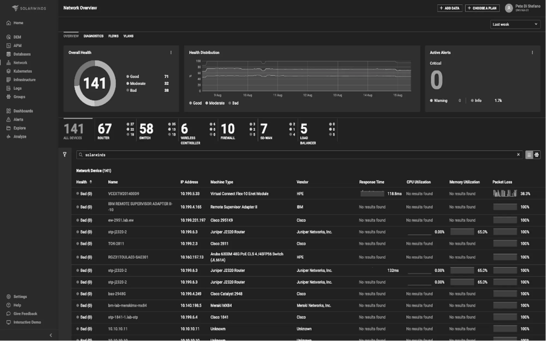Open Settings gear in sidebar
546x341 pixels.
pos(8,297)
